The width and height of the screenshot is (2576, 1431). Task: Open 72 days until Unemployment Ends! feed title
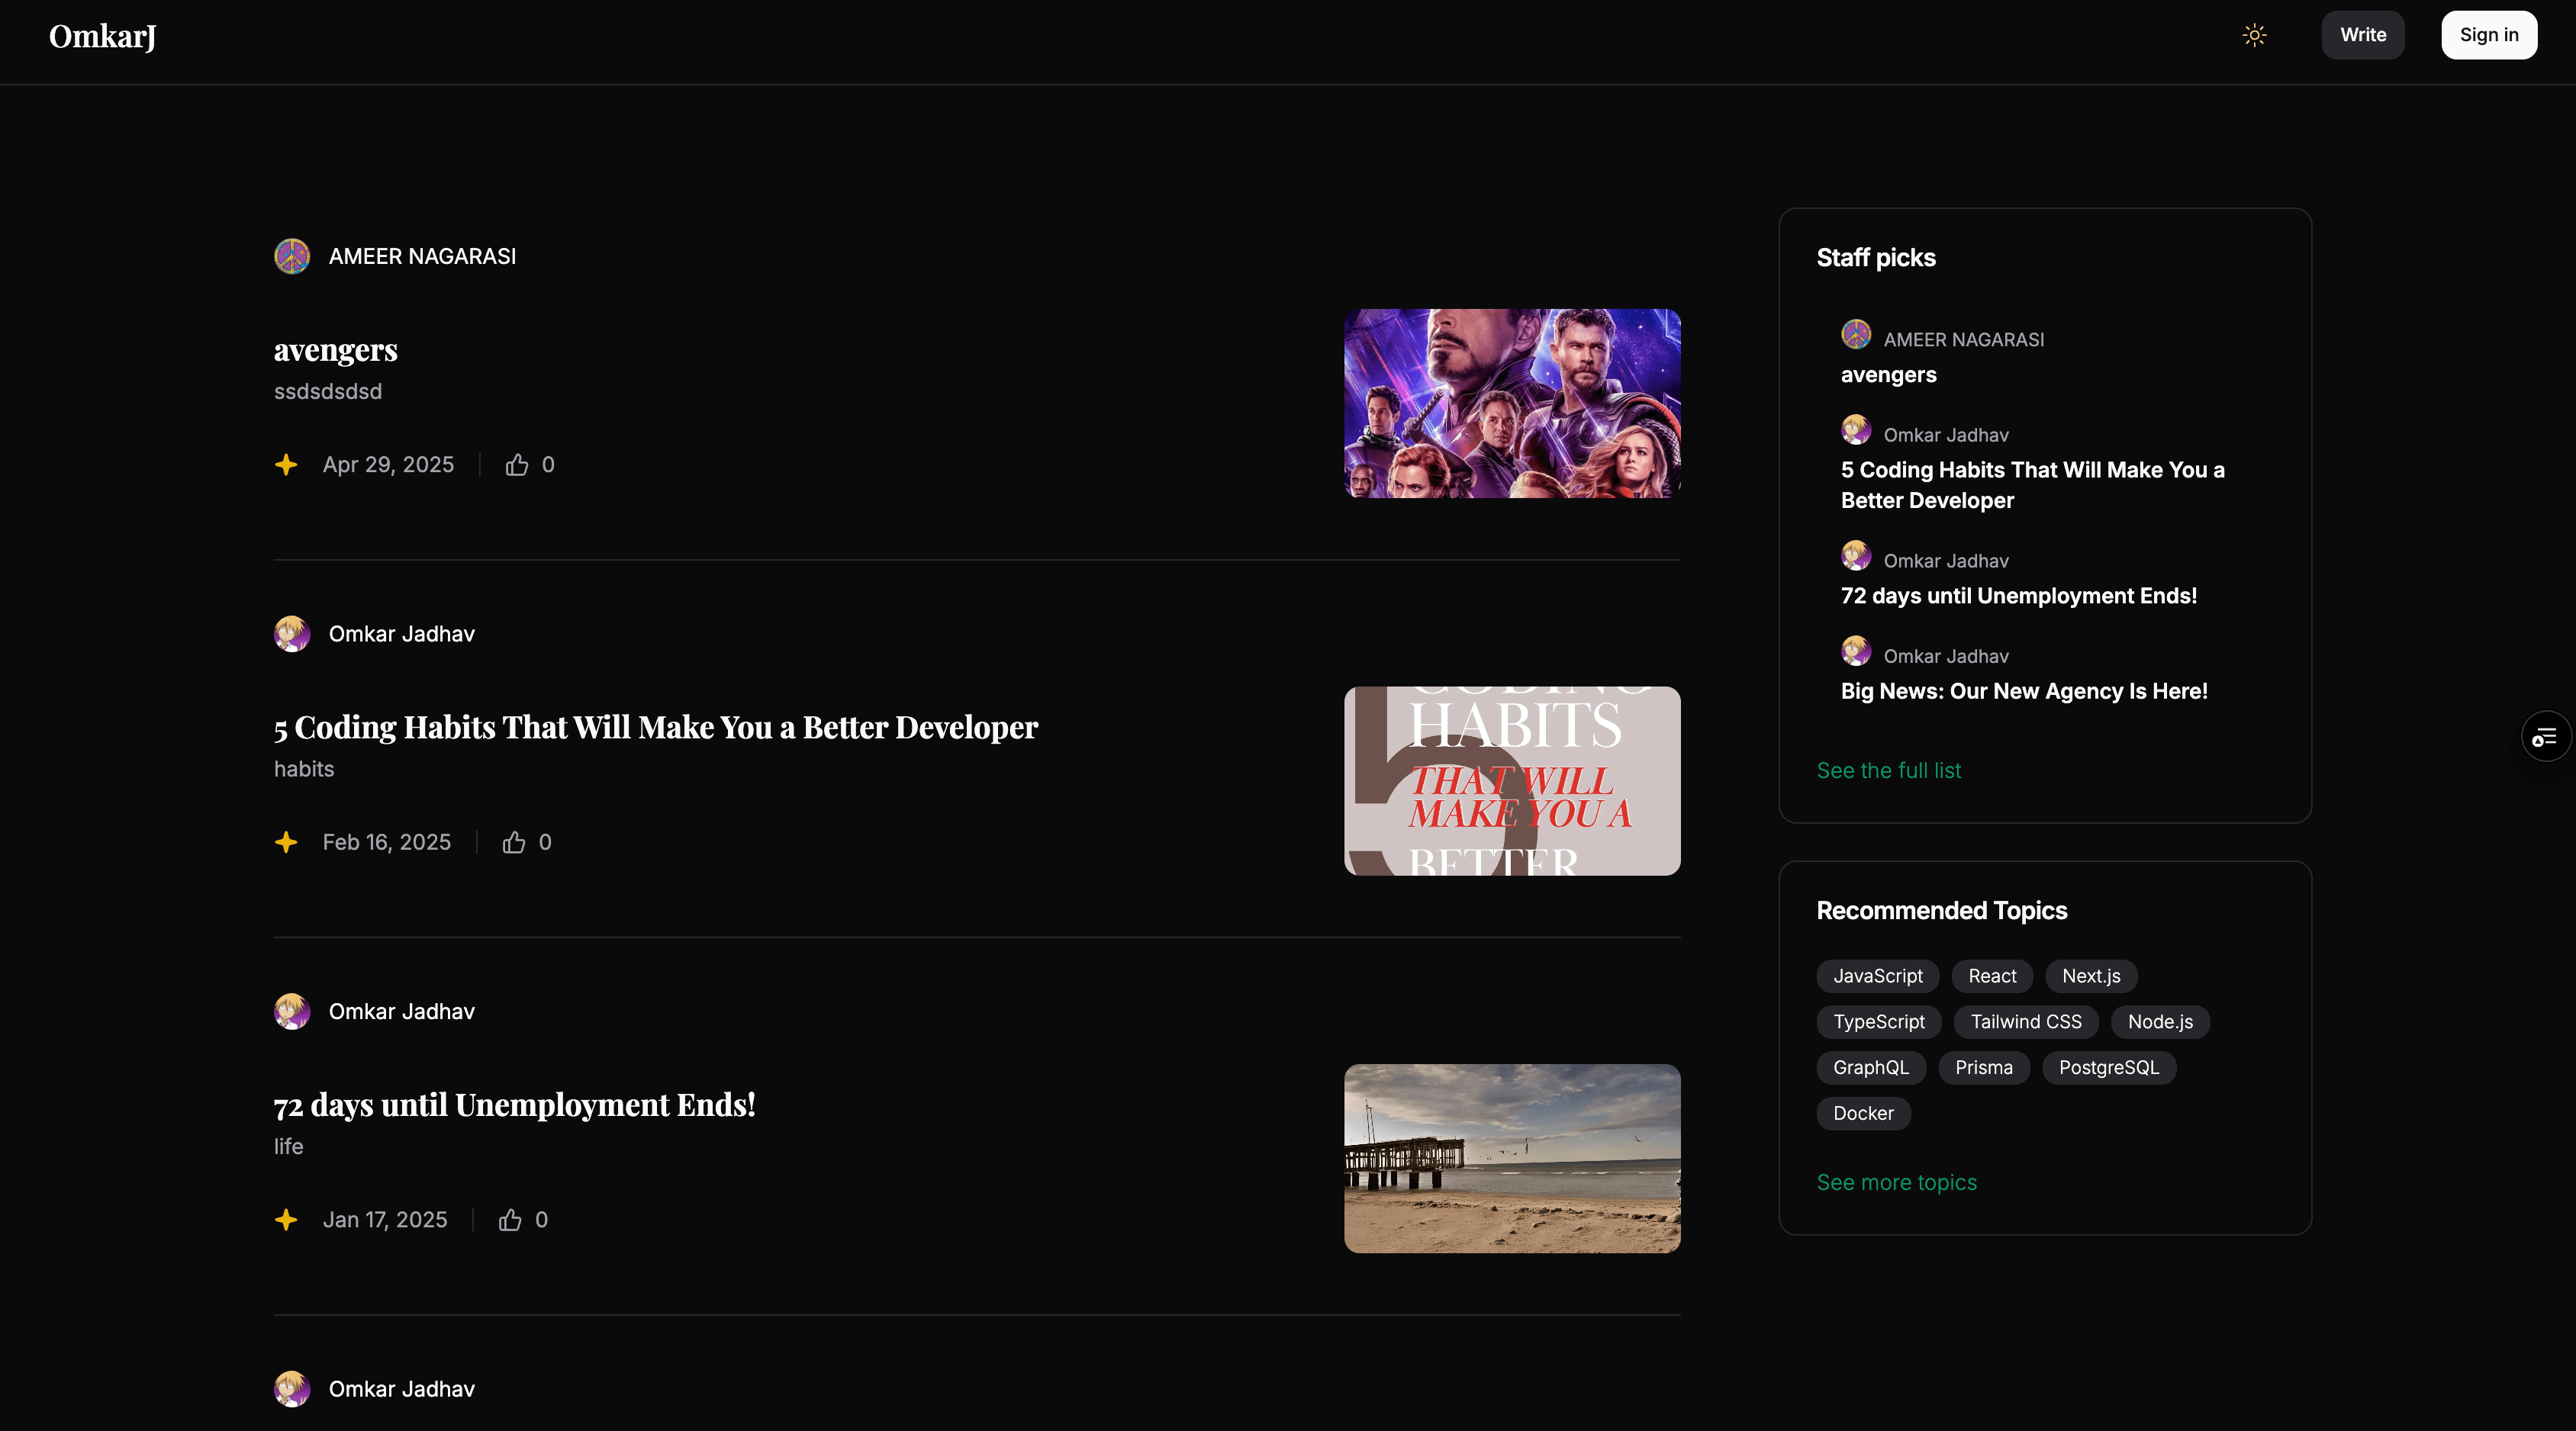click(515, 1104)
